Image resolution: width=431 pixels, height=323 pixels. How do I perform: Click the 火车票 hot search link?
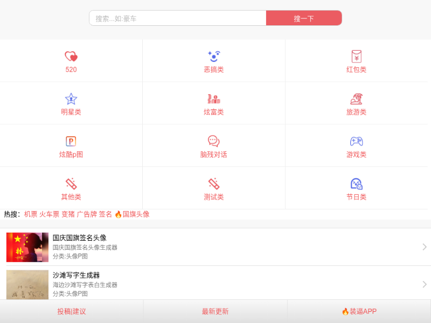coord(49,214)
